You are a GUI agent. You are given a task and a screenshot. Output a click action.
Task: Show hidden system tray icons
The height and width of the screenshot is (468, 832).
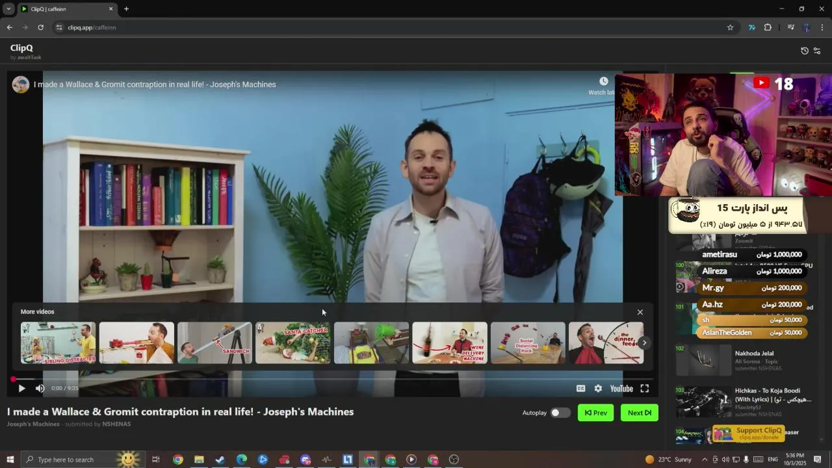pos(705,460)
